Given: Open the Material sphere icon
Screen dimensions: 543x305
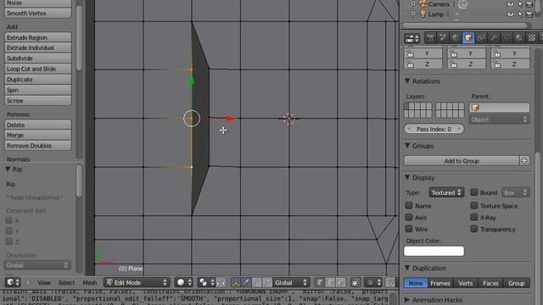Looking at the screenshot, I should coord(518,37).
